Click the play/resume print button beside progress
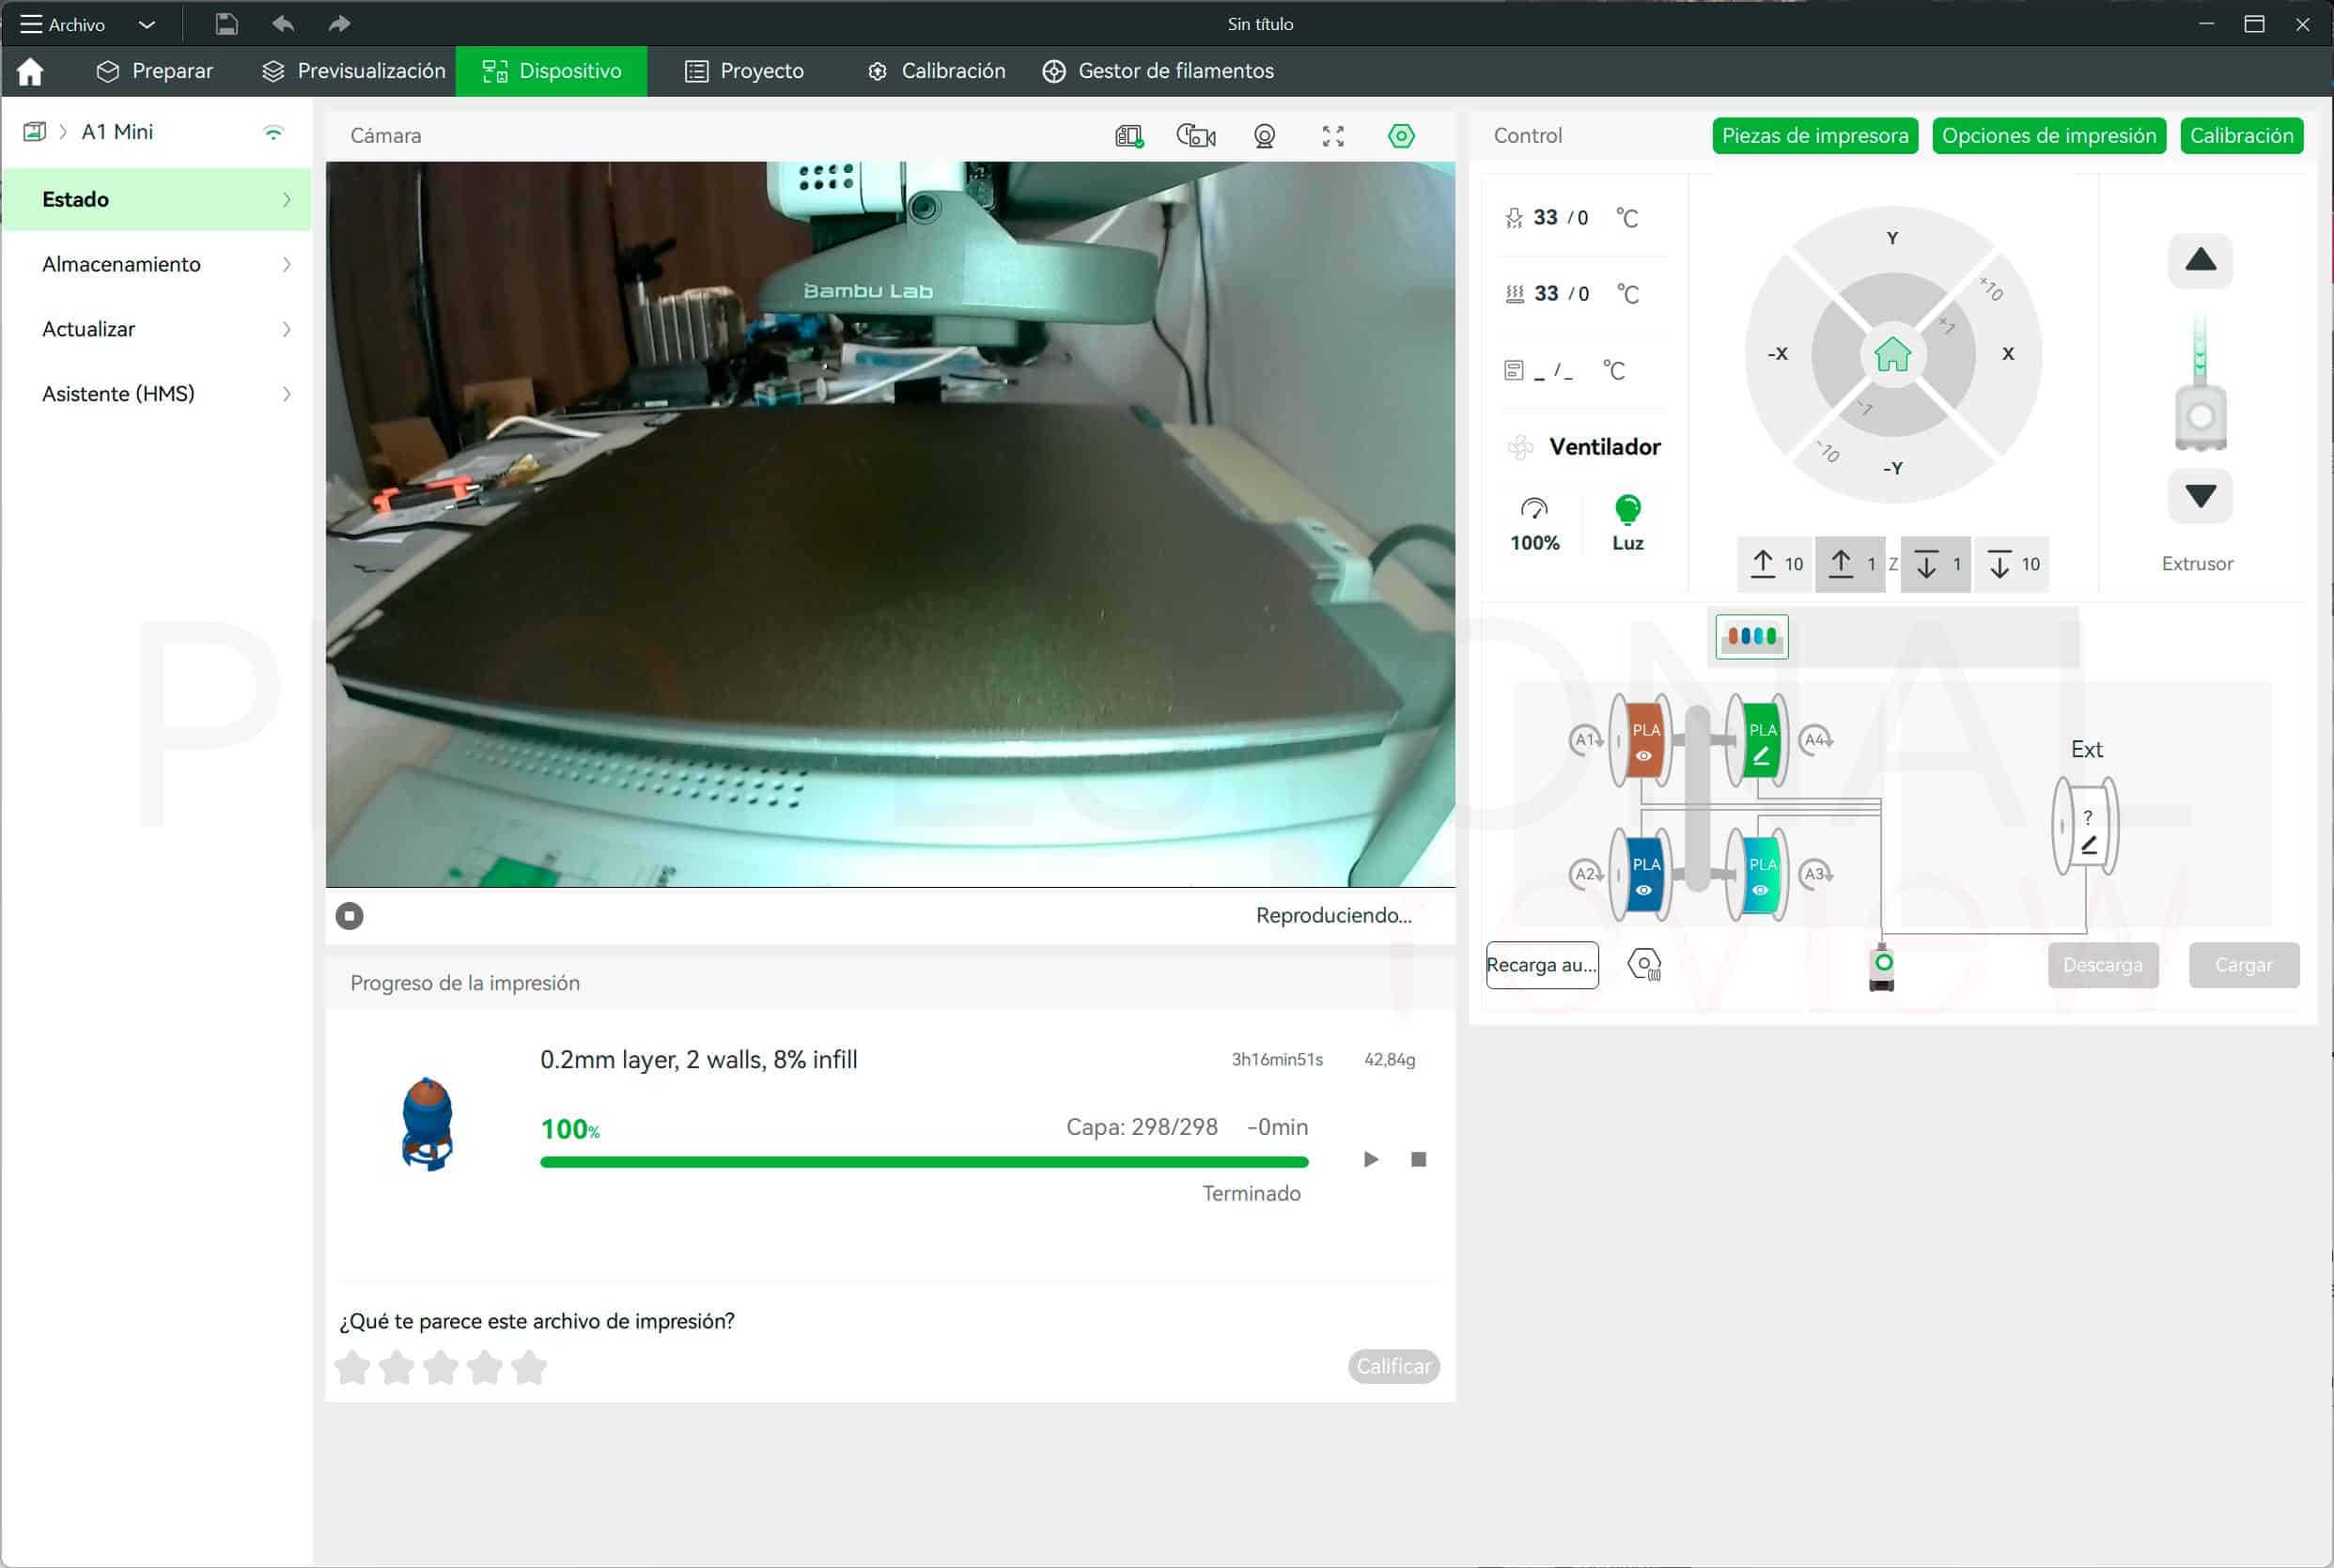The image size is (2334, 1568). [1371, 1160]
